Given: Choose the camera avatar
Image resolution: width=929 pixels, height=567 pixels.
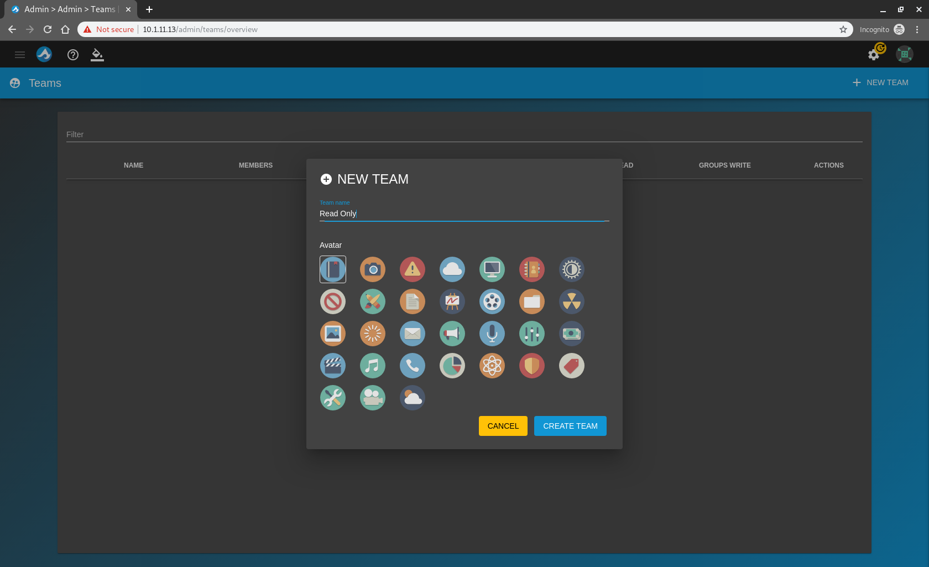Looking at the screenshot, I should point(373,269).
